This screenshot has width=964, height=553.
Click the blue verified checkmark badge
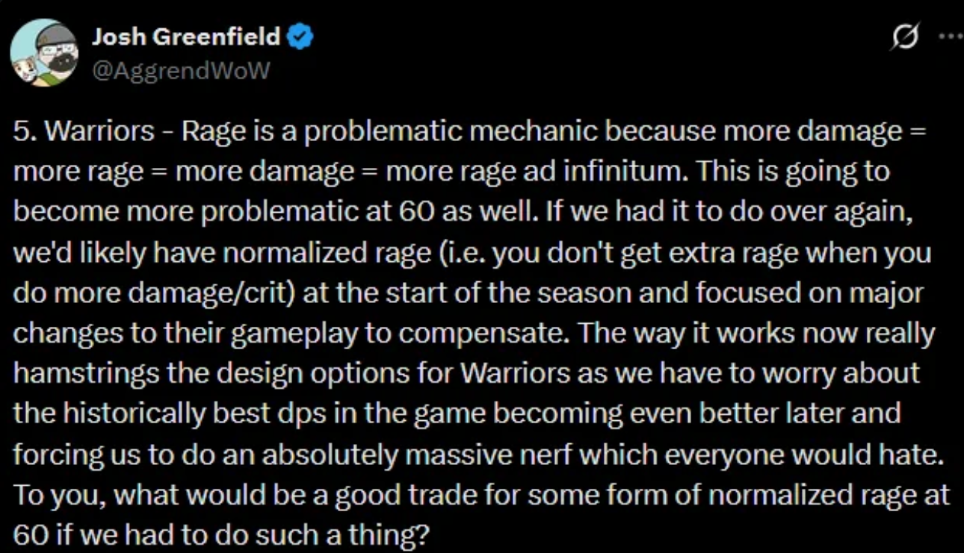tap(300, 37)
